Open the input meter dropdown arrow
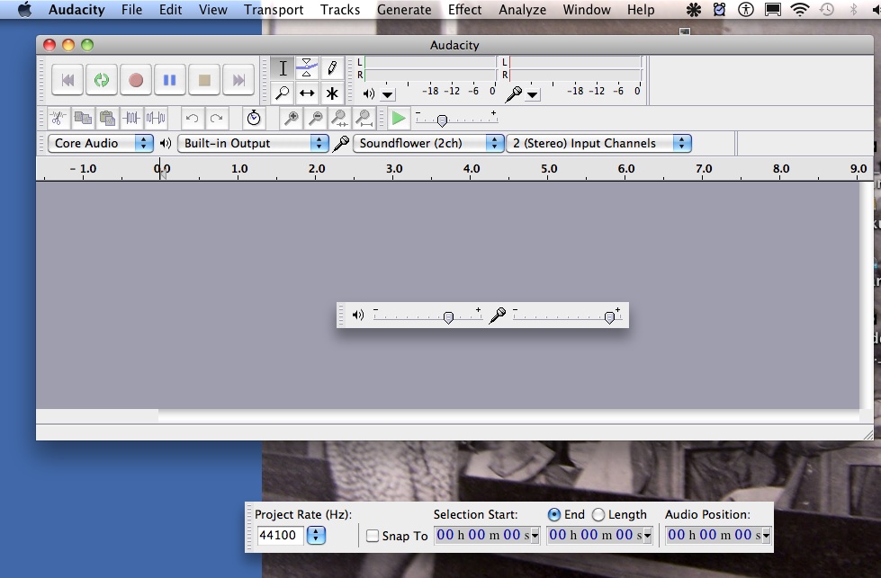 532,94
